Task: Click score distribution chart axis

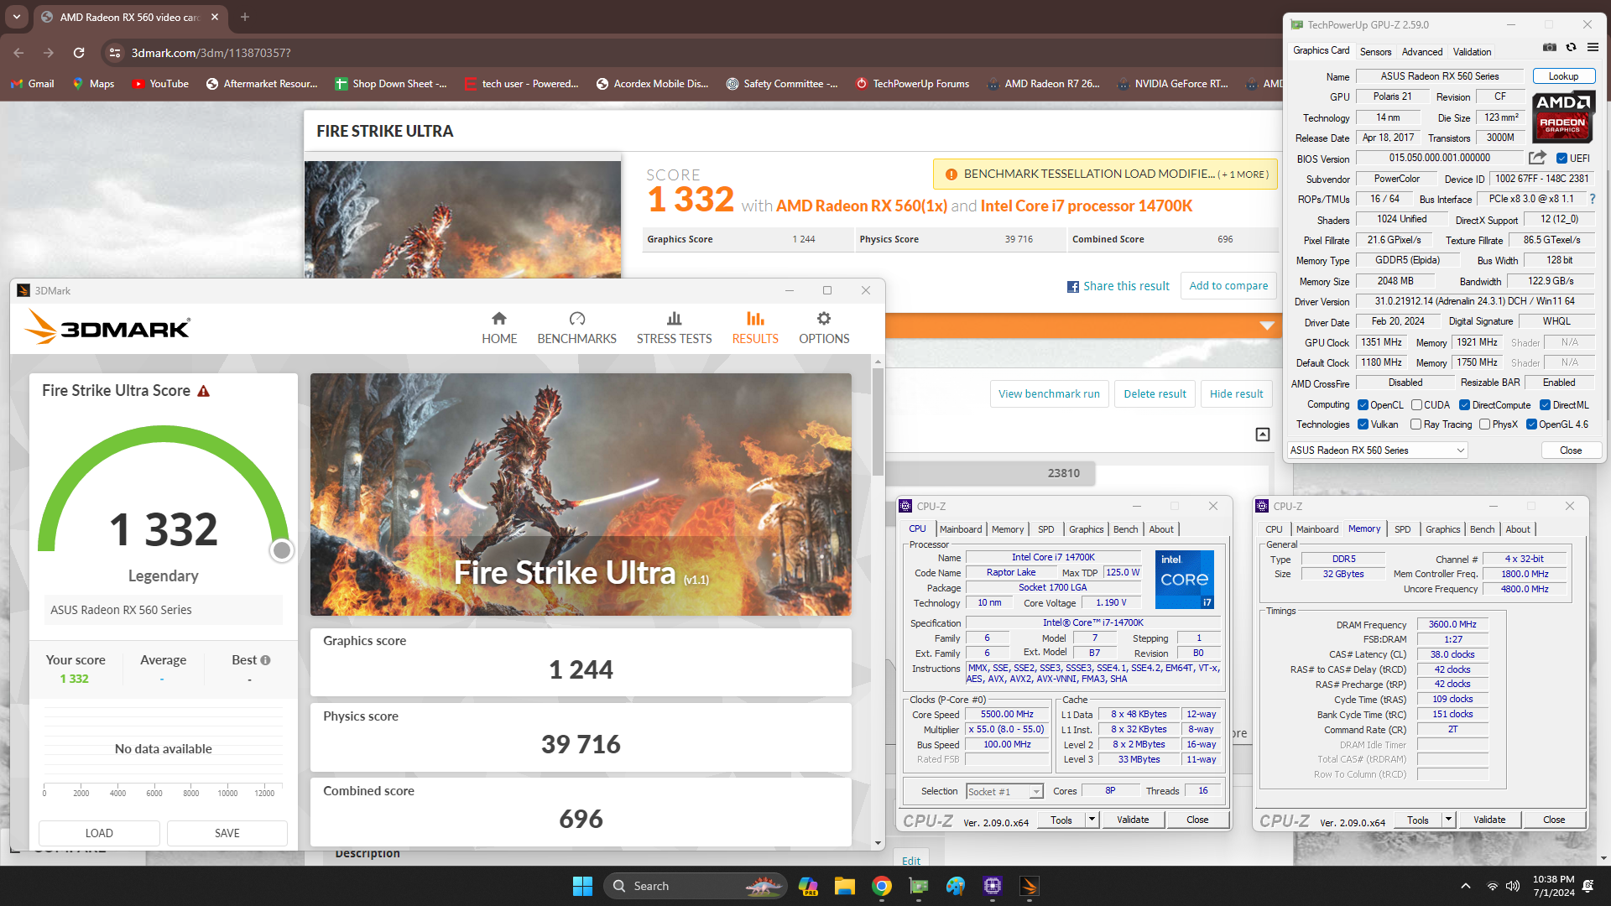Action: click(163, 789)
